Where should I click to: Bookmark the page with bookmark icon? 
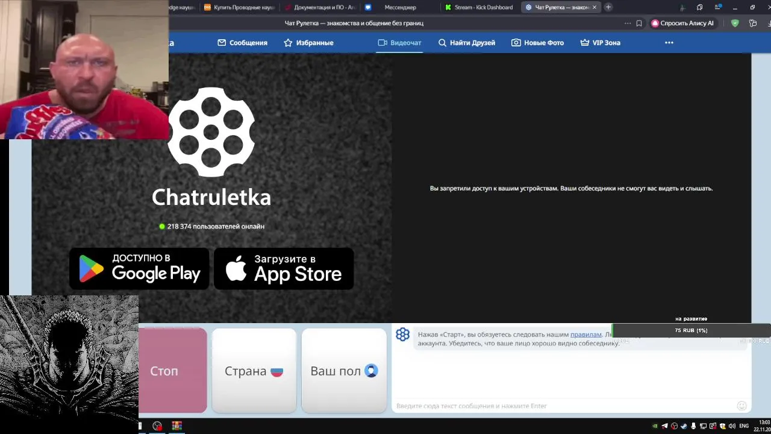(x=639, y=23)
